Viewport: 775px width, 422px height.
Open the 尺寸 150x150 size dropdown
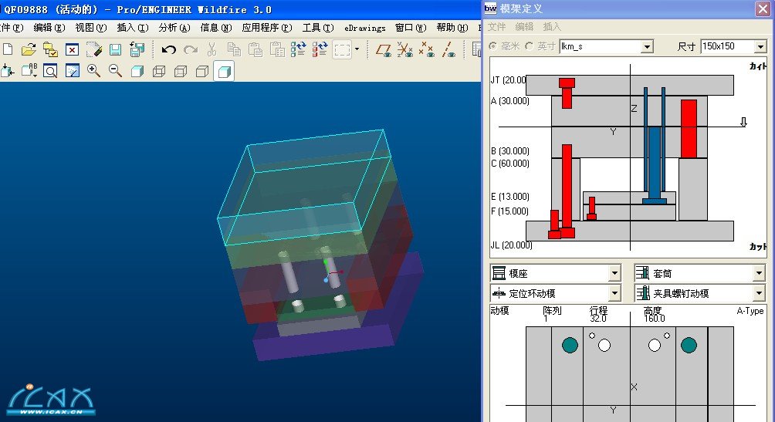click(760, 46)
